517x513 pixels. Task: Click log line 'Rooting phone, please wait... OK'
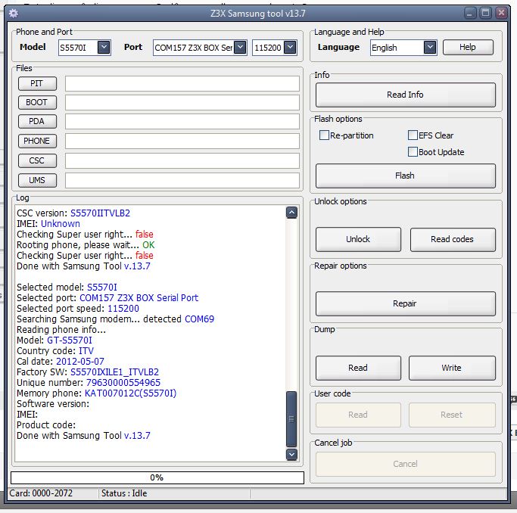click(x=86, y=245)
